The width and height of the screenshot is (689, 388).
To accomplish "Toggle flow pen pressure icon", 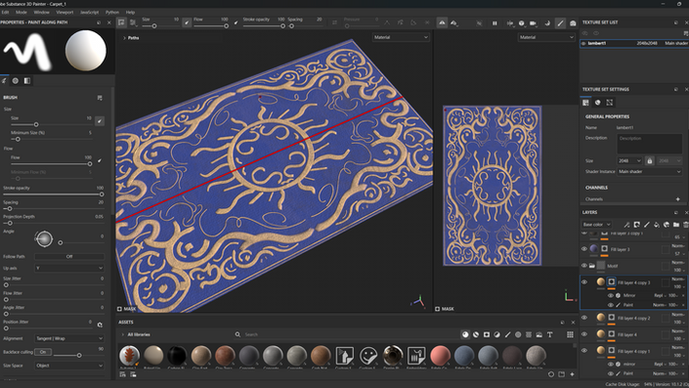I will pos(236,22).
